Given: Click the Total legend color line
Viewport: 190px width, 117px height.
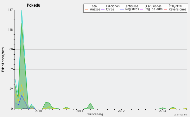Looking at the screenshot, I should pos(86,6).
